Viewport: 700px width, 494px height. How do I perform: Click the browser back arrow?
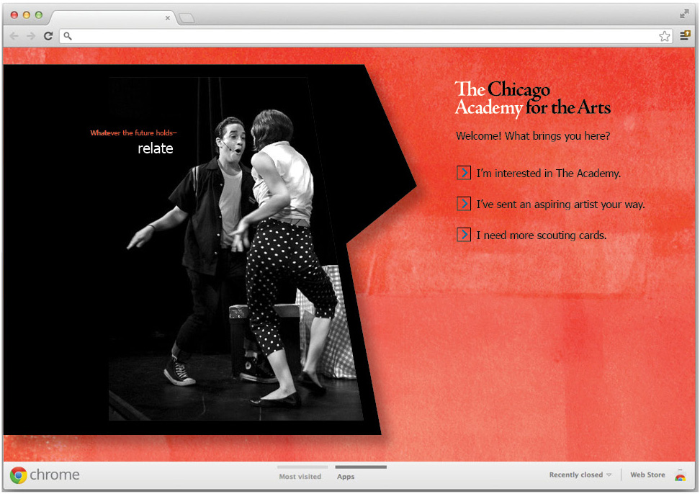click(x=14, y=36)
